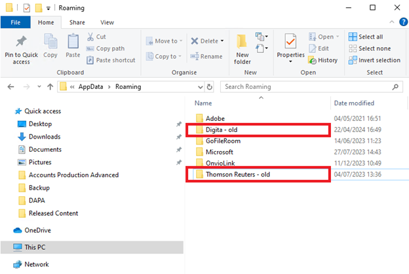The image size is (409, 274).
Task: Sort files by Date modified column
Action: coord(353,103)
